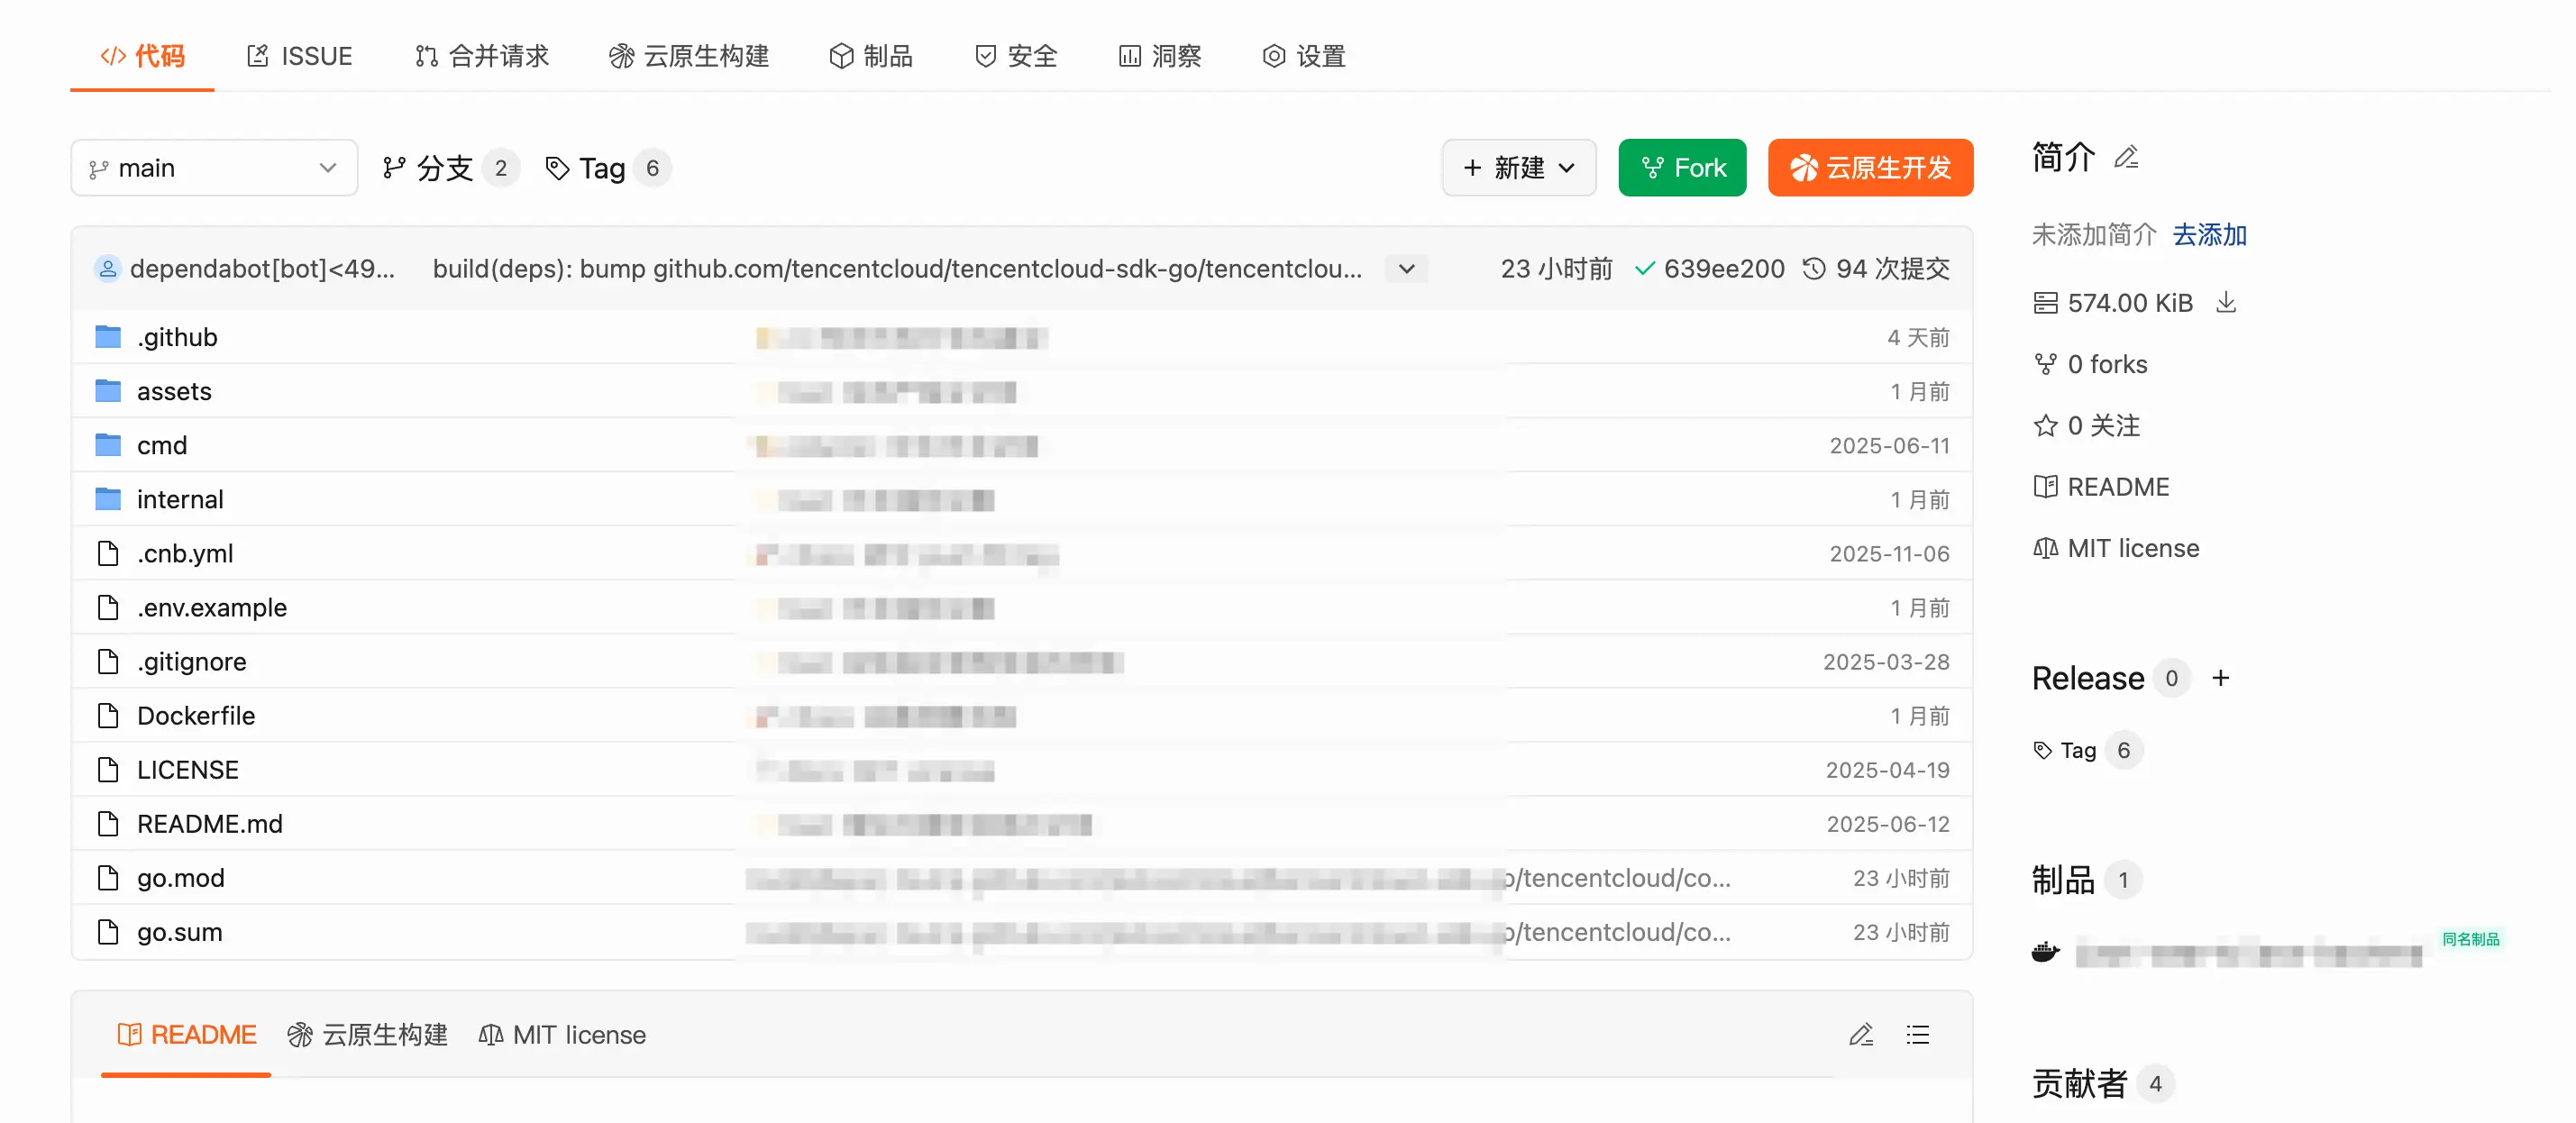Switch to the ISSUE tab
2576x1123 pixels.
point(299,56)
